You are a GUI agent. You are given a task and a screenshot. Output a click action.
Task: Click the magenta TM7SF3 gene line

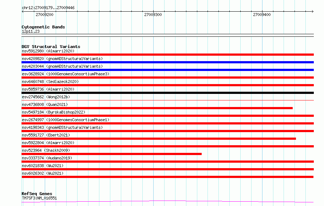pyautogui.click(x=167, y=201)
